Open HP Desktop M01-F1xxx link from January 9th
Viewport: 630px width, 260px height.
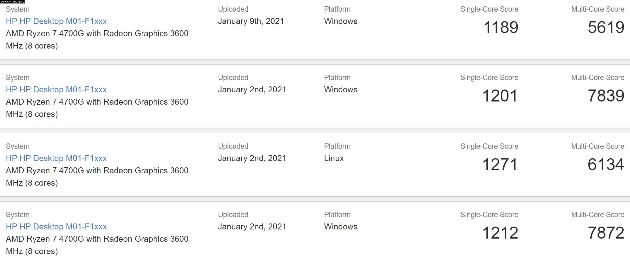[x=56, y=21]
